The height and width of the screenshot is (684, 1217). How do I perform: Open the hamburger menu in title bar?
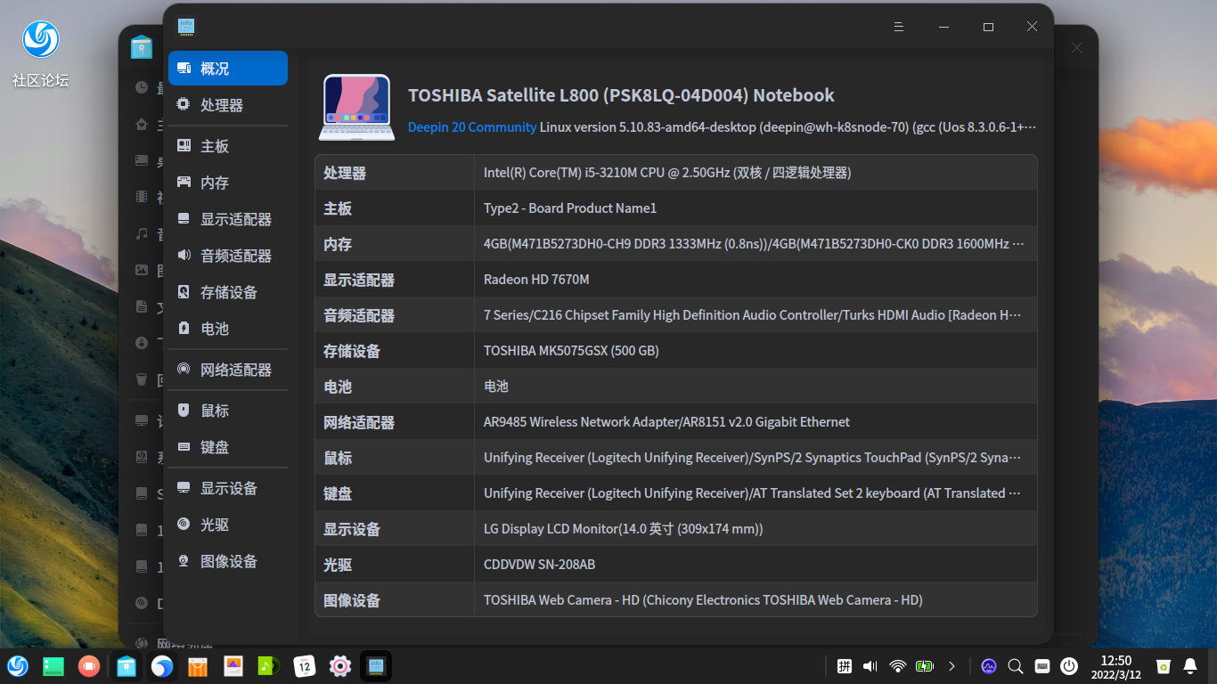tap(898, 27)
